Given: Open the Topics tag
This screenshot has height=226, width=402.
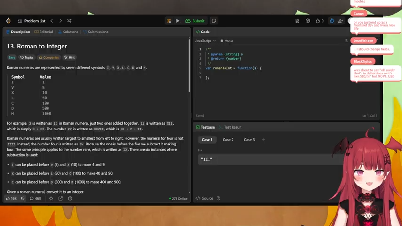Looking at the screenshot, I should pyautogui.click(x=27, y=57).
